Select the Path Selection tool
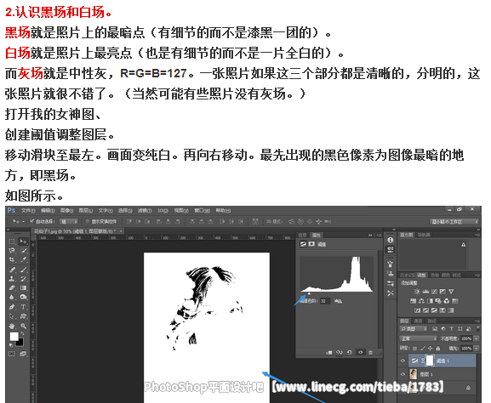 pos(12,316)
